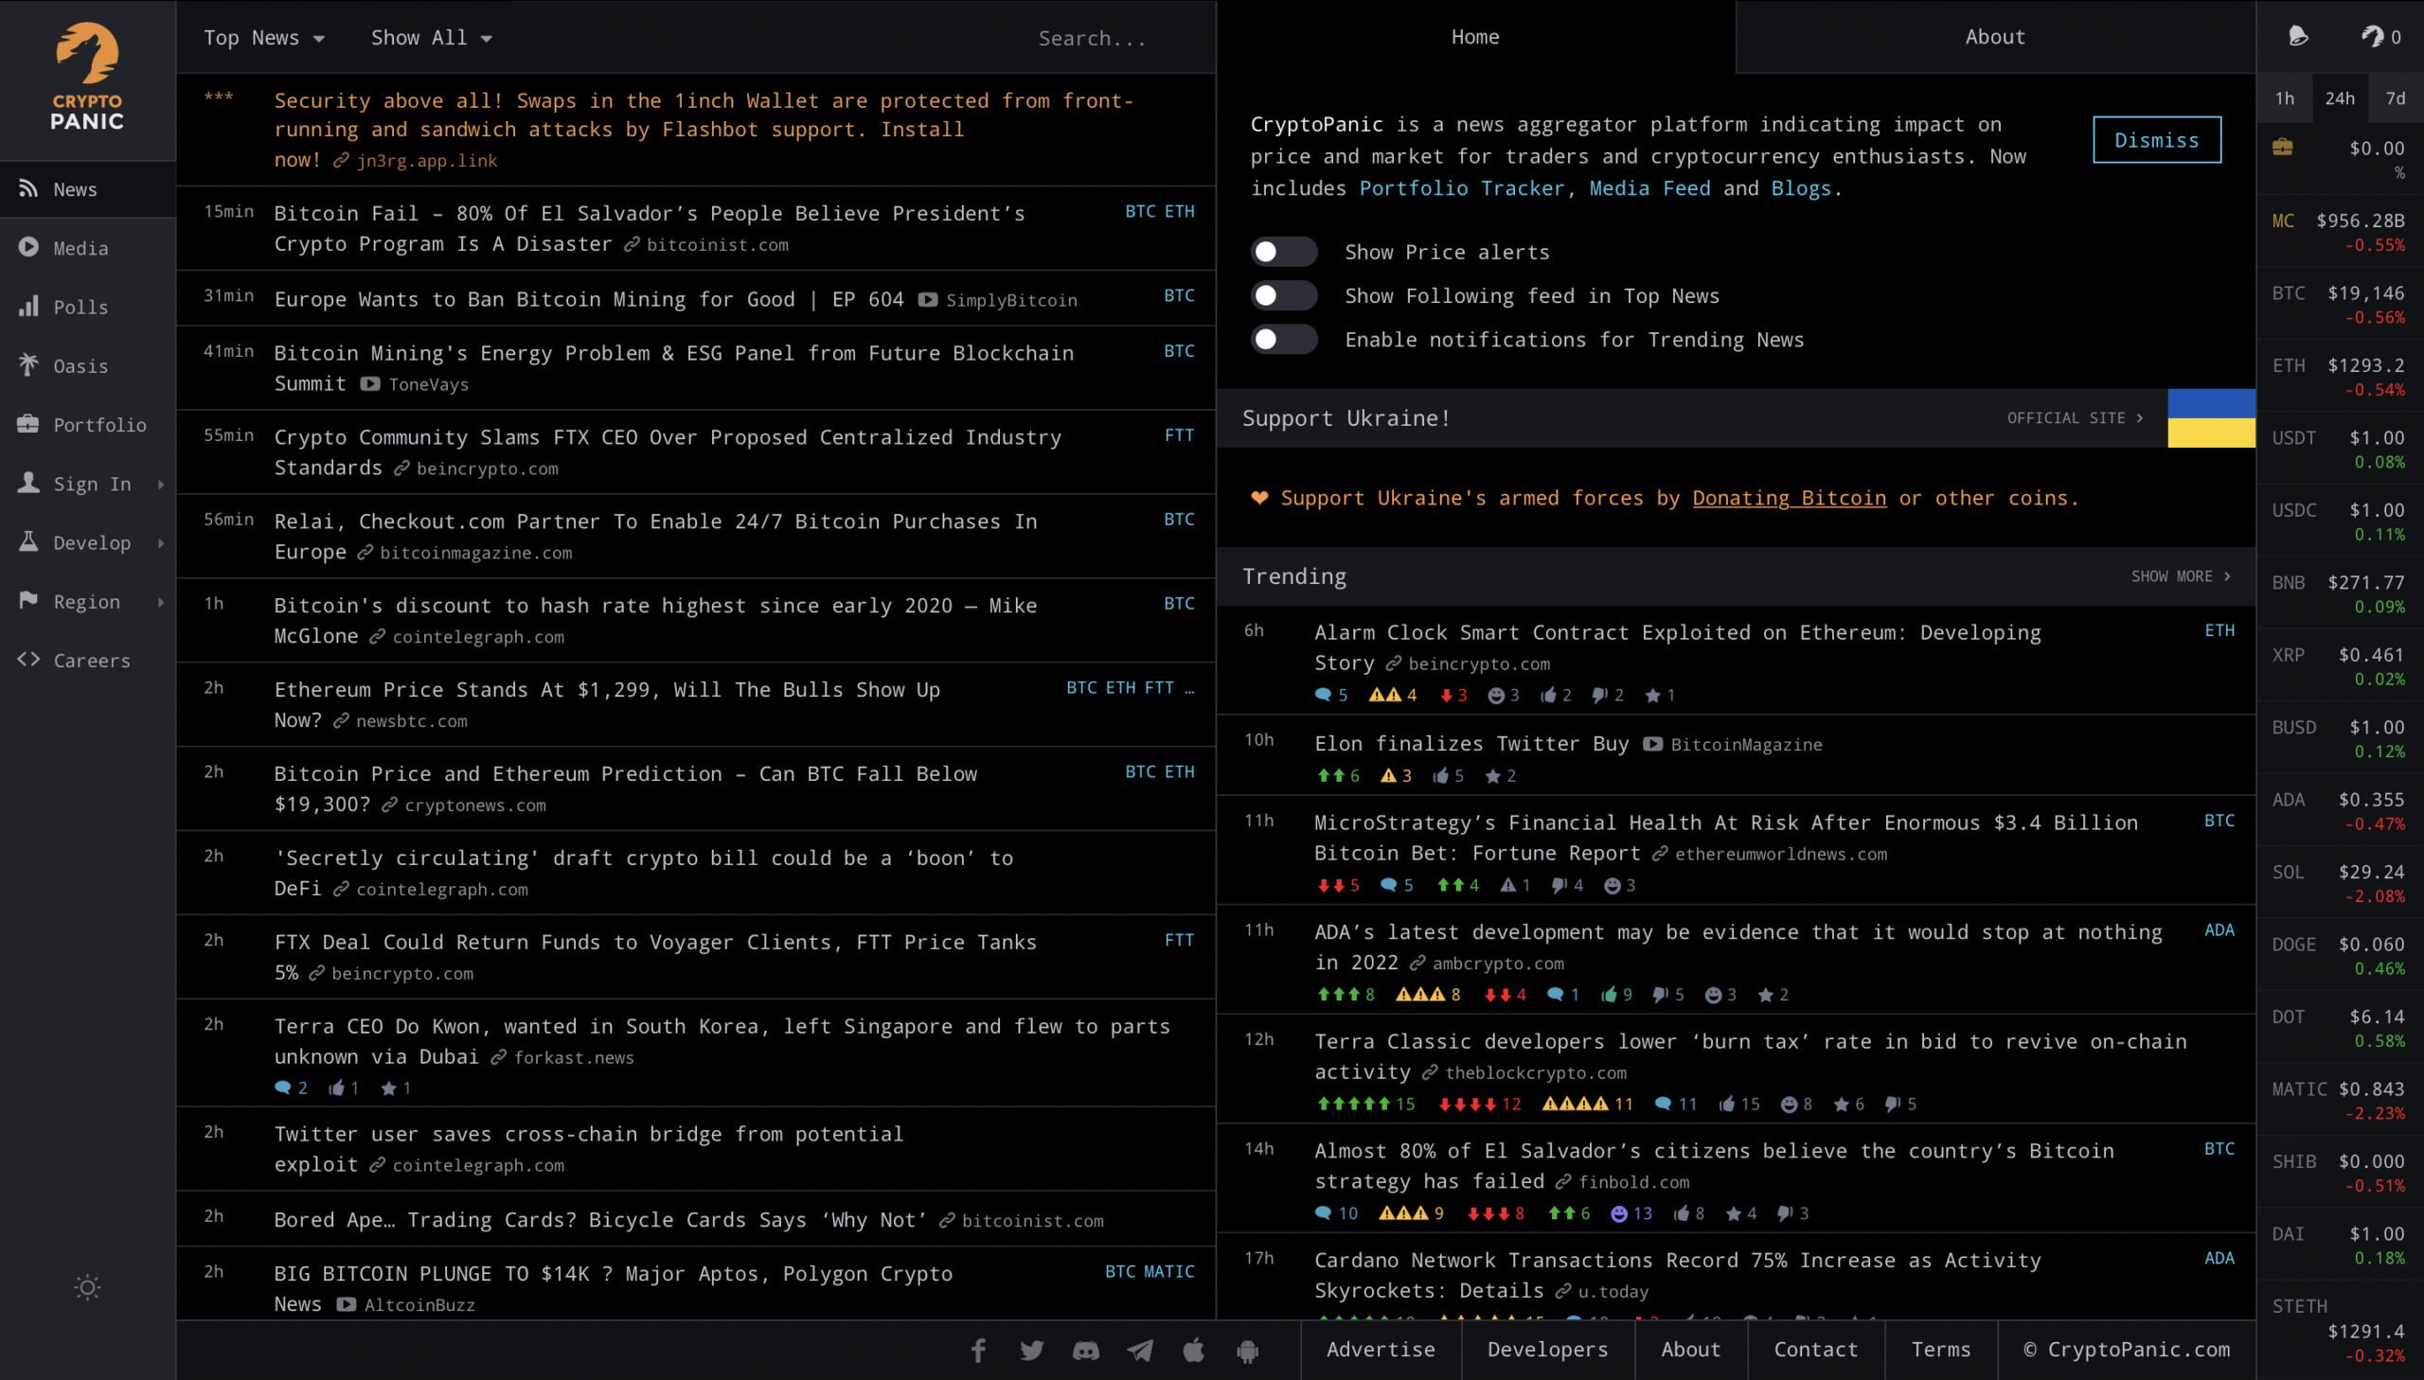Select the MATIC price row
Screen dimensions: 2424x1380
coord(2339,1101)
